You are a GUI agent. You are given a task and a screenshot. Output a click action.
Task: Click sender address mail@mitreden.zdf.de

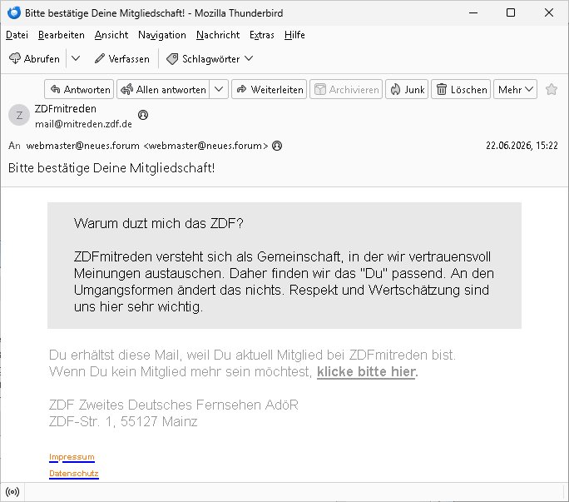(x=83, y=124)
